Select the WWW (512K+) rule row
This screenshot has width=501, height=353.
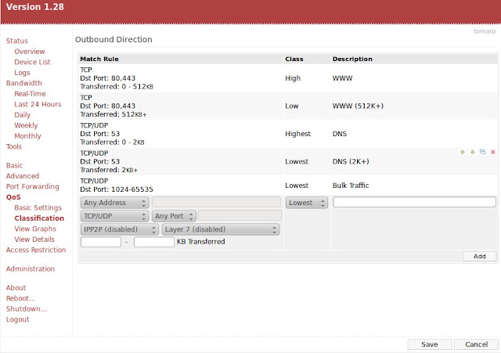coord(288,106)
